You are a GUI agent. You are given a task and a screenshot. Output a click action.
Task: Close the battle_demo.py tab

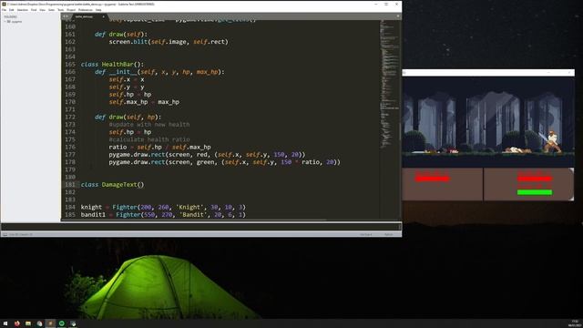click(x=103, y=16)
